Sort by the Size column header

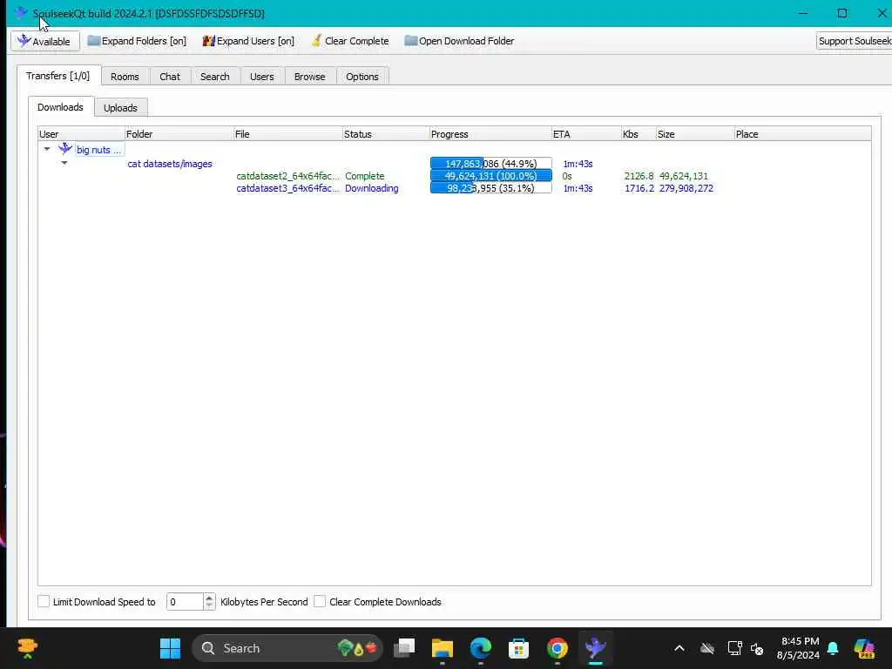coord(694,134)
